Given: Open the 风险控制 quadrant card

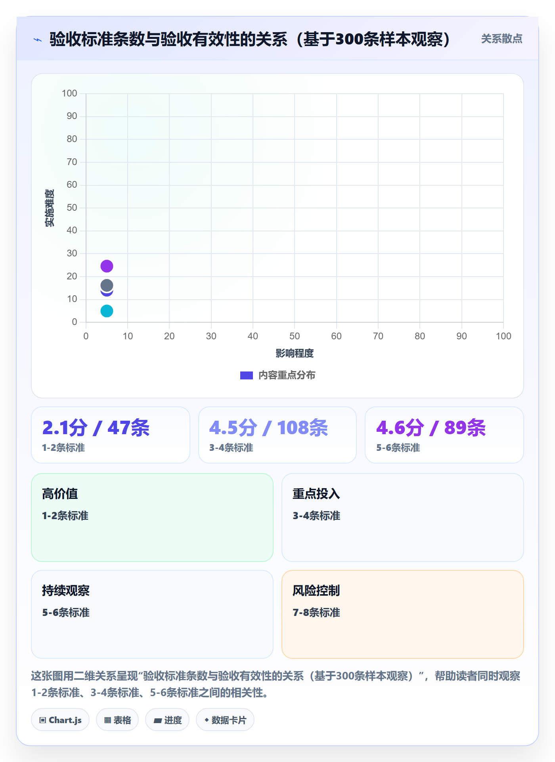Looking at the screenshot, I should click(403, 614).
